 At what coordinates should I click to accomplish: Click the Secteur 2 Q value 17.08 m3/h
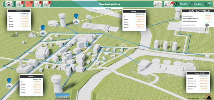pos(139,17)
